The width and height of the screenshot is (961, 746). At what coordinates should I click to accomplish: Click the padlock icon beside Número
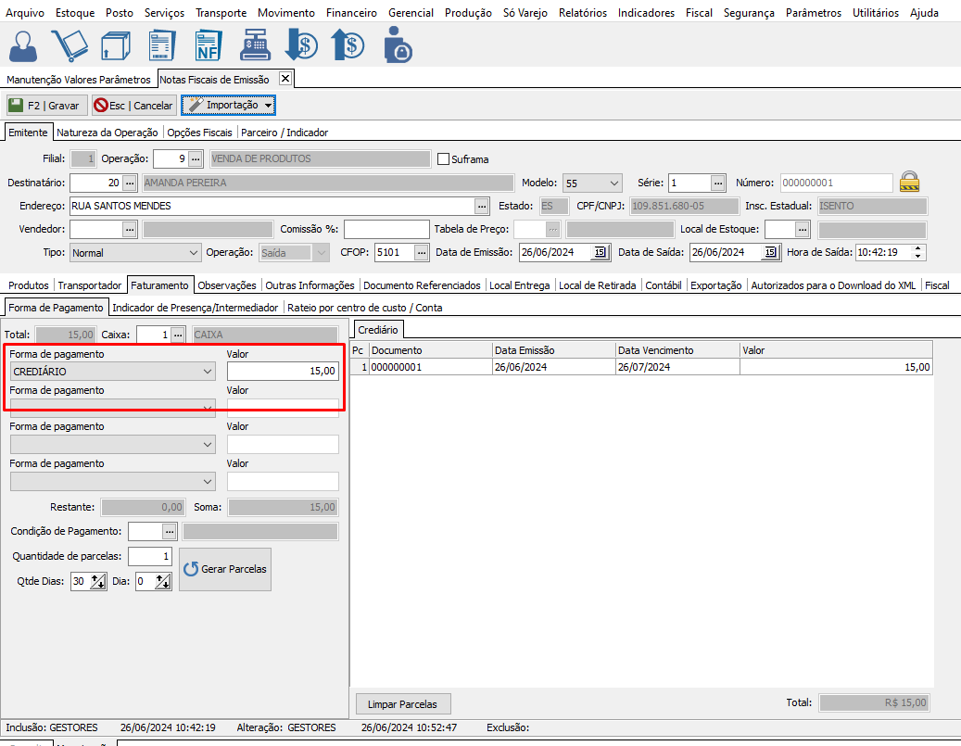click(x=909, y=182)
